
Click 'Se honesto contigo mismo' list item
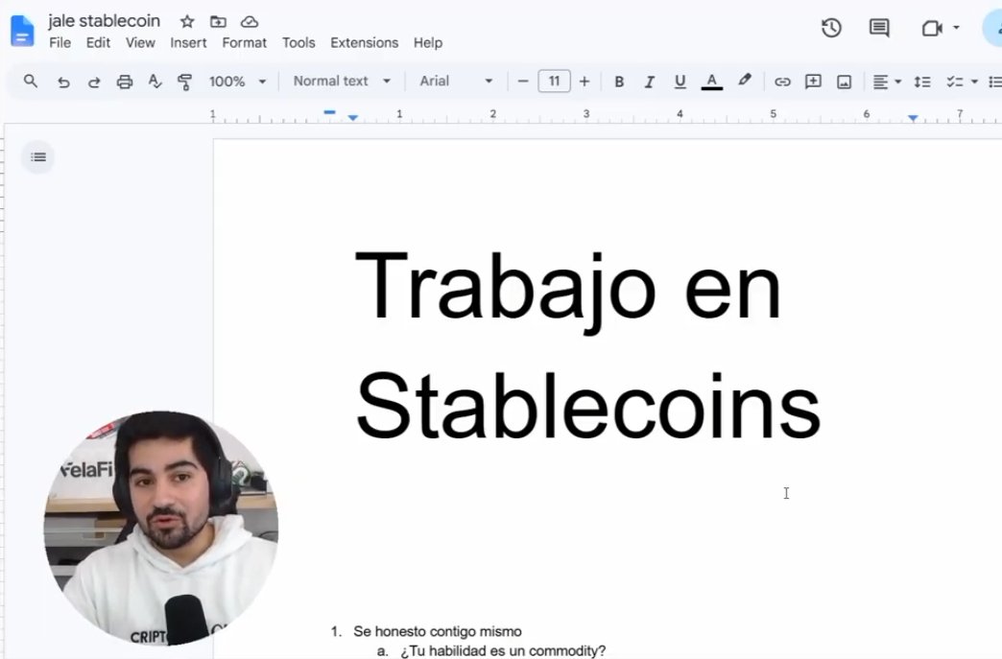(437, 631)
